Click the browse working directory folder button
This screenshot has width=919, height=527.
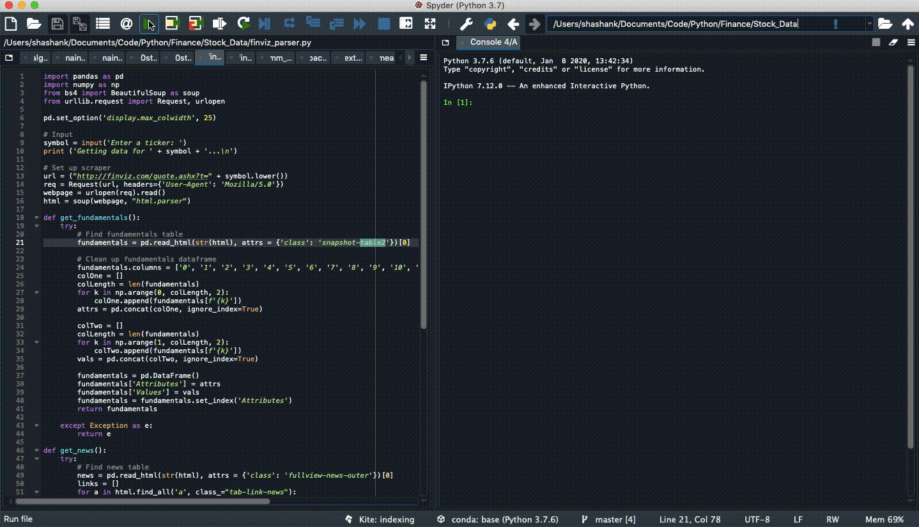click(884, 24)
